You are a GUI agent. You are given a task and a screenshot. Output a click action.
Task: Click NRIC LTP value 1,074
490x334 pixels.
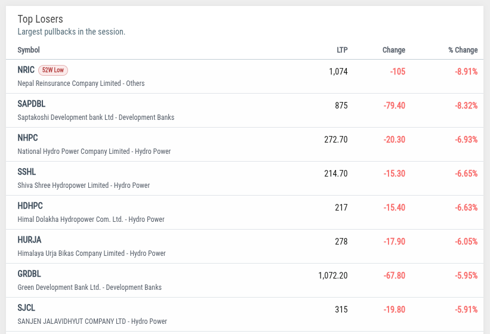click(x=338, y=72)
